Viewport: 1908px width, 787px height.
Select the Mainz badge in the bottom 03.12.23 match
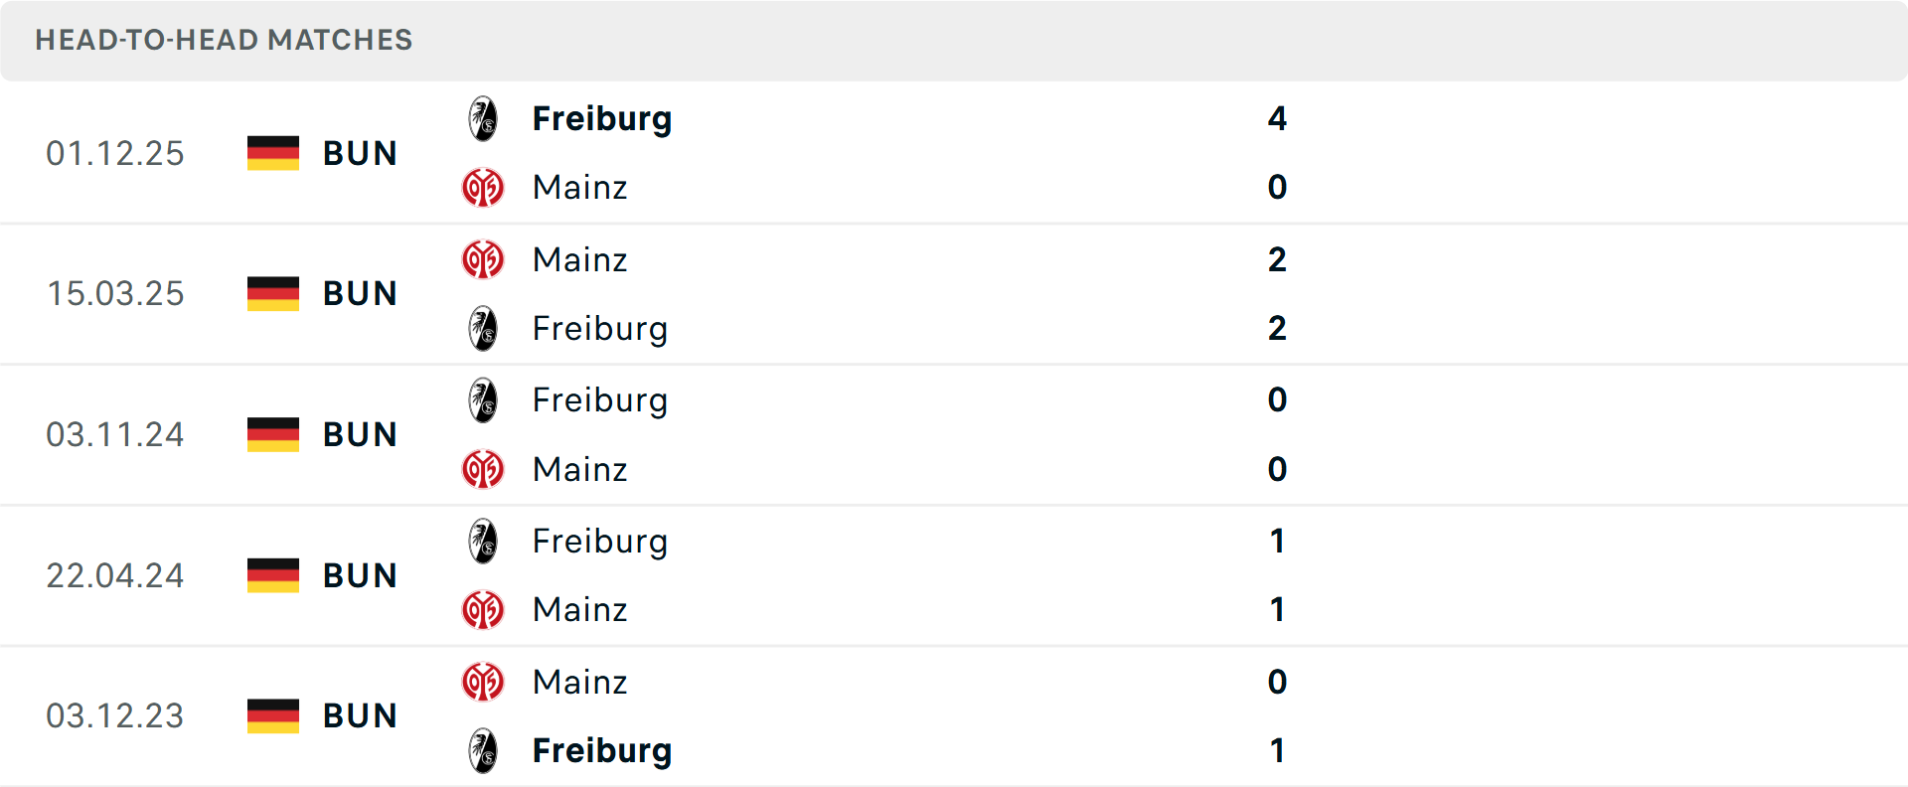pyautogui.click(x=484, y=683)
